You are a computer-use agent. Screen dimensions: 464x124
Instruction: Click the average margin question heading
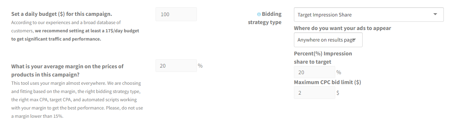[67, 70]
